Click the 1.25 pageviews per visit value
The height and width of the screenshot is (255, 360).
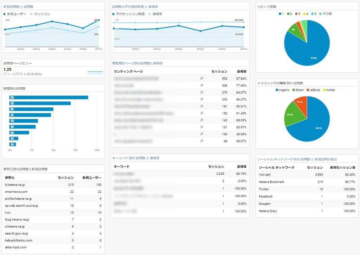(x=7, y=69)
